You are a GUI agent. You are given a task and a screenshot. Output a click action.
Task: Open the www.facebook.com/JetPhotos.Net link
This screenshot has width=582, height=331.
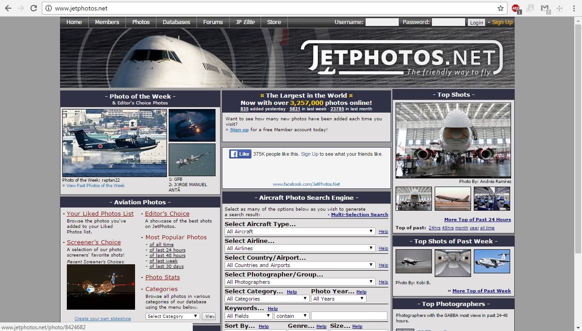306,184
